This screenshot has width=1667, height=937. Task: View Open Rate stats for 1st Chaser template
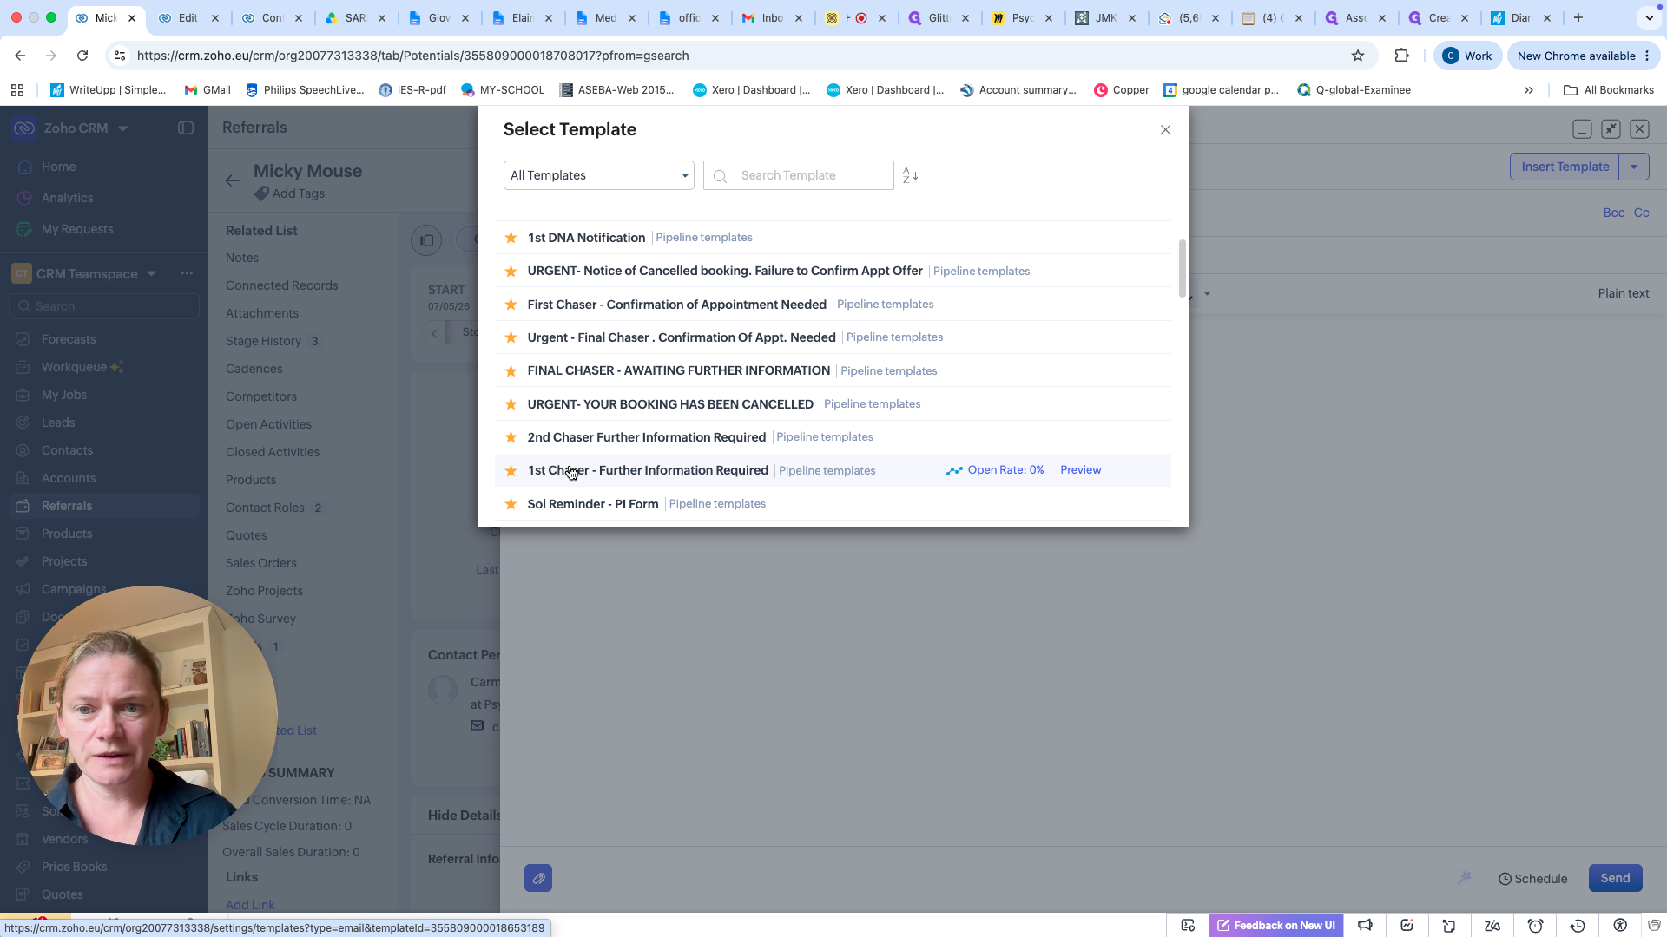(x=995, y=470)
